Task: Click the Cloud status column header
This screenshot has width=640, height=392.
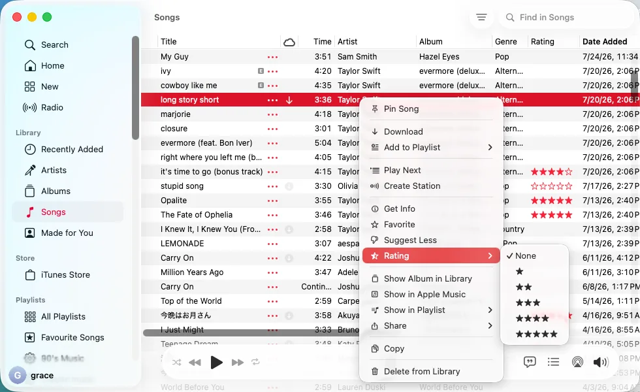Action: point(289,42)
